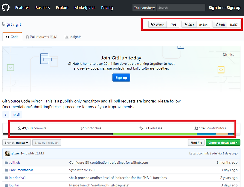
Task: Fork the git repository
Action: coord(220,25)
